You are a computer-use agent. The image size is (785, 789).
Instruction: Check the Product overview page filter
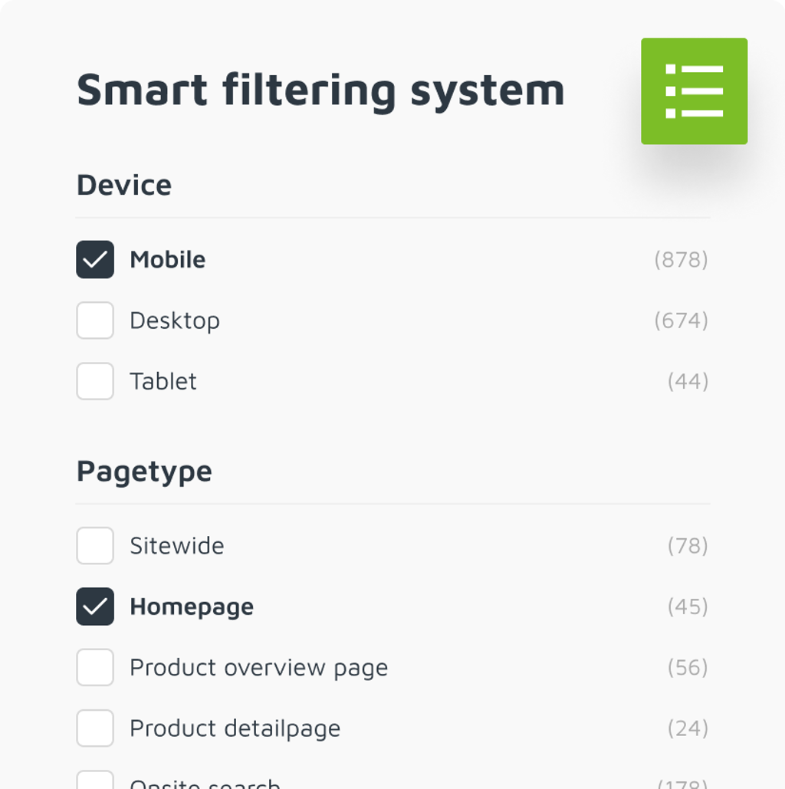pos(94,667)
